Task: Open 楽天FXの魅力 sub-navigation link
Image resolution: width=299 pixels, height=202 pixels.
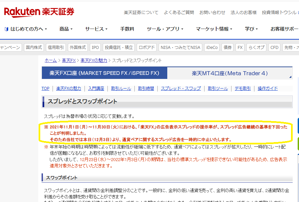Action: (69, 89)
